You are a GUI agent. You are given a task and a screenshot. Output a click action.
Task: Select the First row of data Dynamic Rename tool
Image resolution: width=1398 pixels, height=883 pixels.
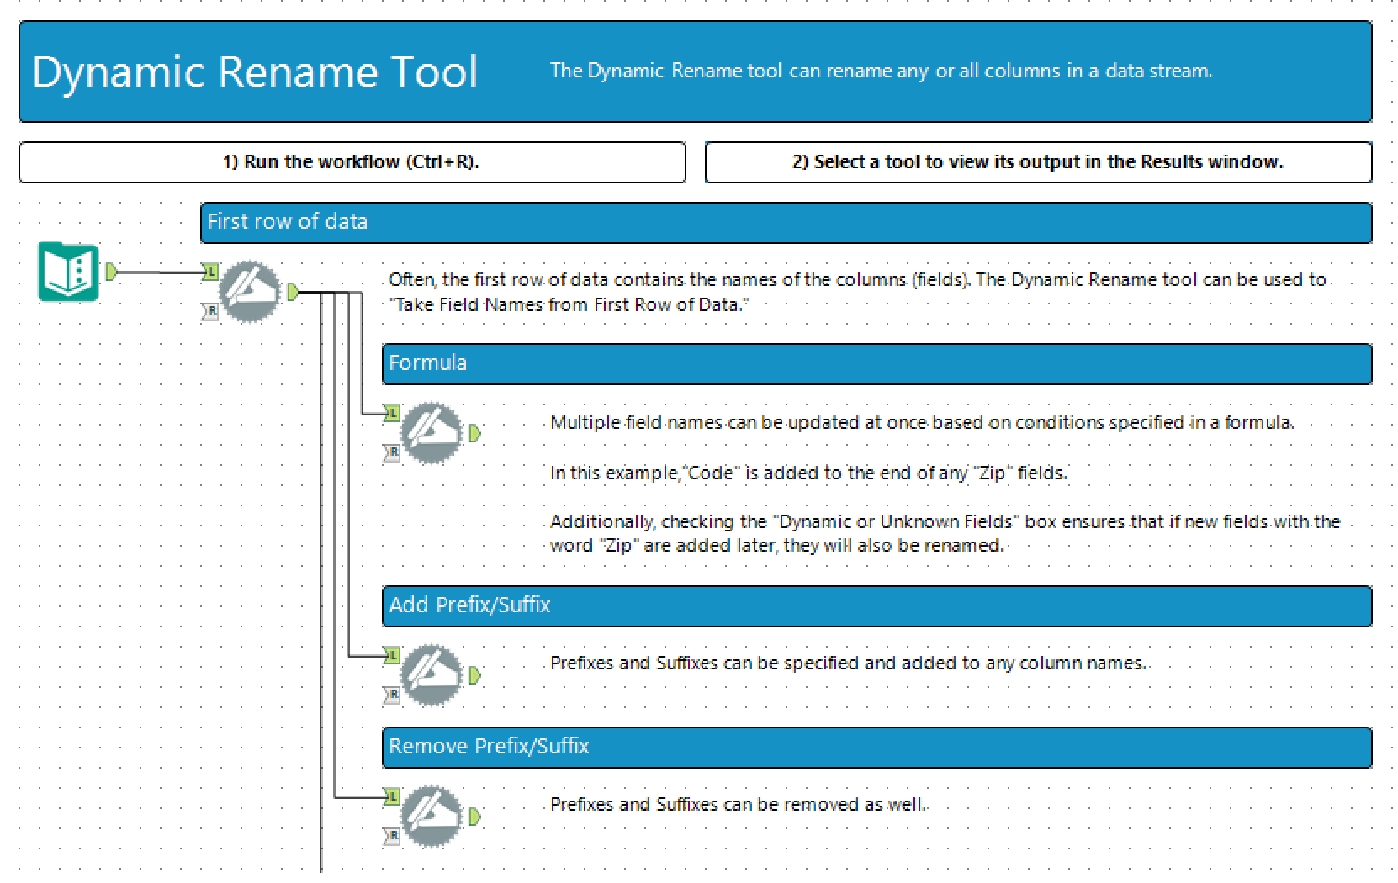click(250, 292)
